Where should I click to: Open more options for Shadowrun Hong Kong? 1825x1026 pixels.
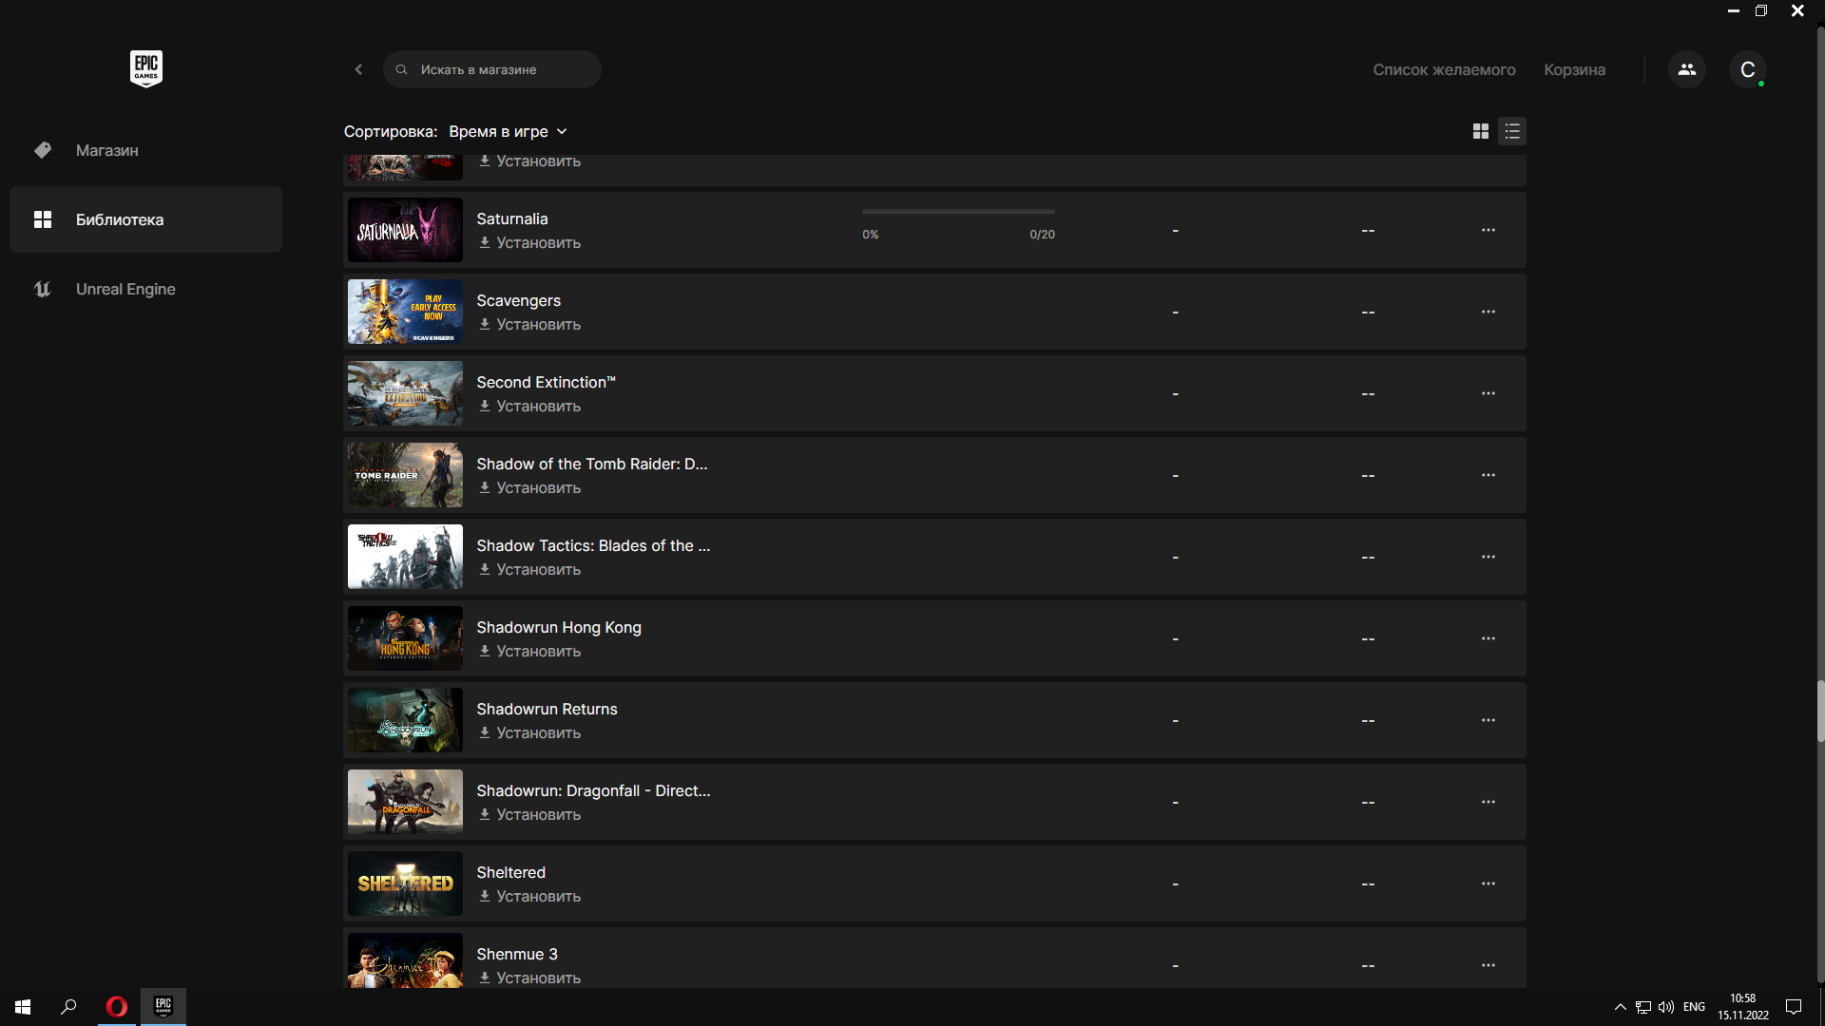point(1488,638)
